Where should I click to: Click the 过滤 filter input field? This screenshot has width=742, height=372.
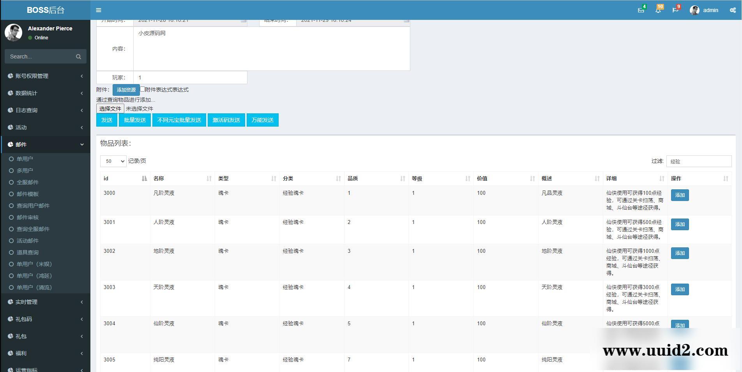(x=698, y=161)
